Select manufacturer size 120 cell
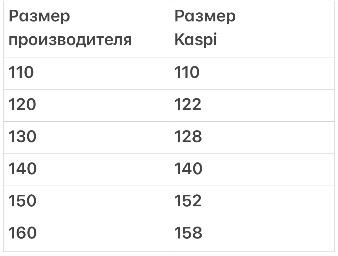 (x=86, y=105)
